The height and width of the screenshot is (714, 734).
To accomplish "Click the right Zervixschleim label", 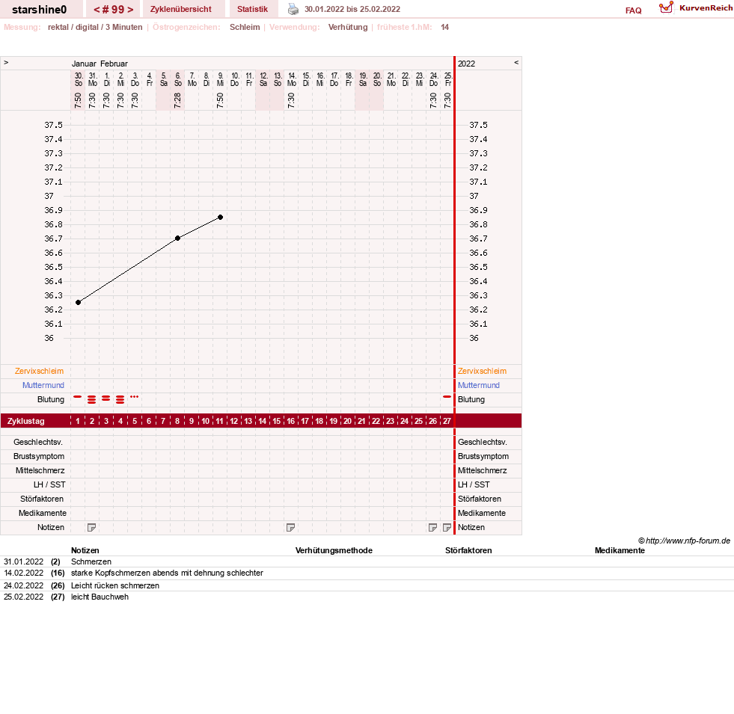I will [482, 371].
